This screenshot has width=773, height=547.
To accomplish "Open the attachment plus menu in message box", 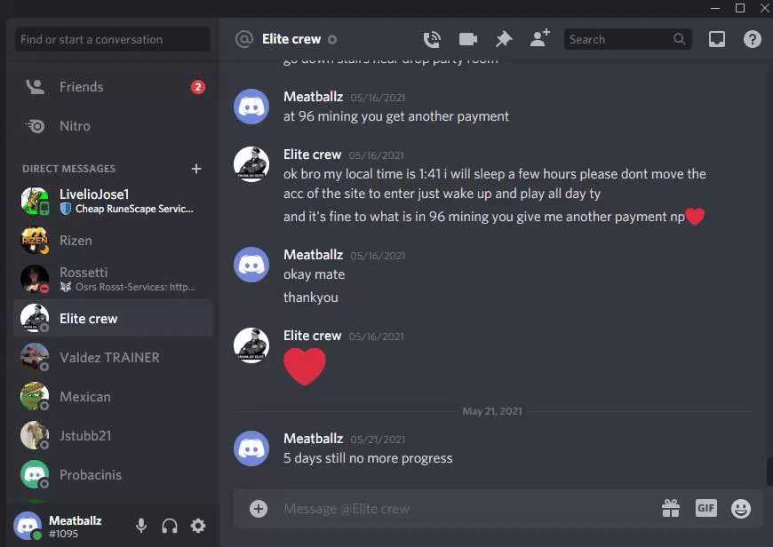I will click(259, 509).
